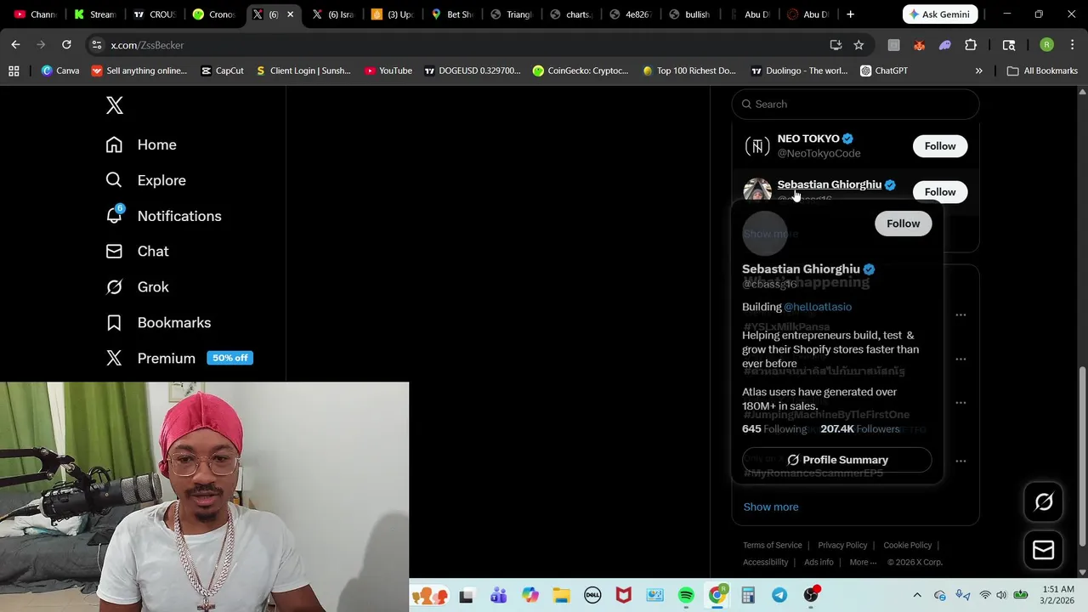The width and height of the screenshot is (1088, 612).
Task: Show hidden system tray icons
Action: tap(917, 595)
